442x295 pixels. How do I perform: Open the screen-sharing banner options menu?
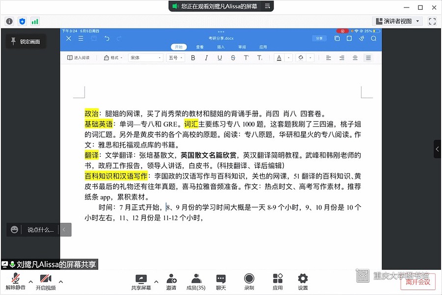(x=267, y=6)
